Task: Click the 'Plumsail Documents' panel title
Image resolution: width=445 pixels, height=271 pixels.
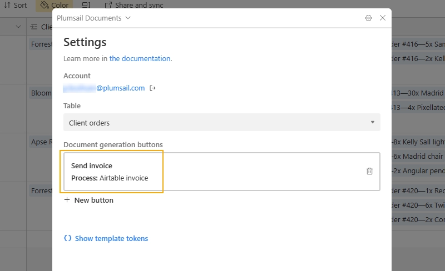Action: click(89, 18)
